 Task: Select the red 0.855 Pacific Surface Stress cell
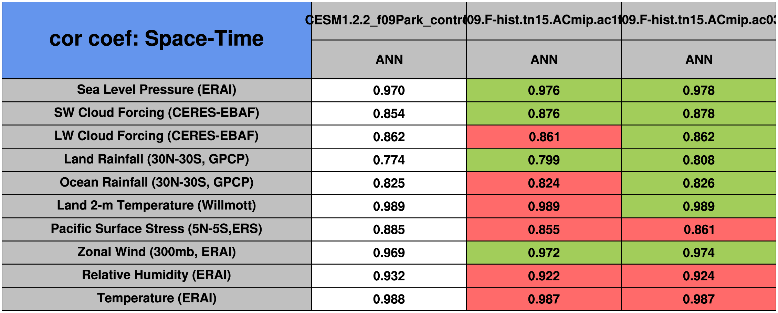click(x=544, y=230)
